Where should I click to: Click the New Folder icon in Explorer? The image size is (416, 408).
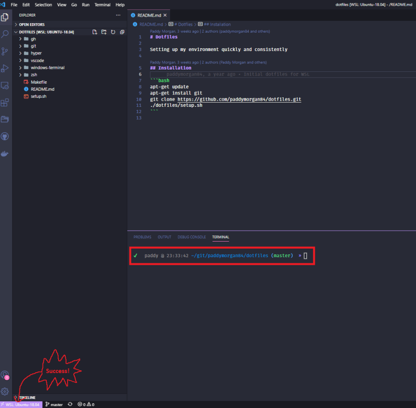(x=104, y=32)
